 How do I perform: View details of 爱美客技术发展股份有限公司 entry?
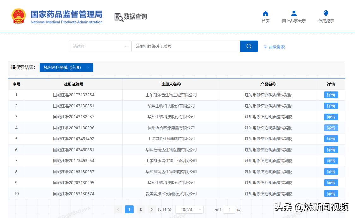[x=331, y=194]
